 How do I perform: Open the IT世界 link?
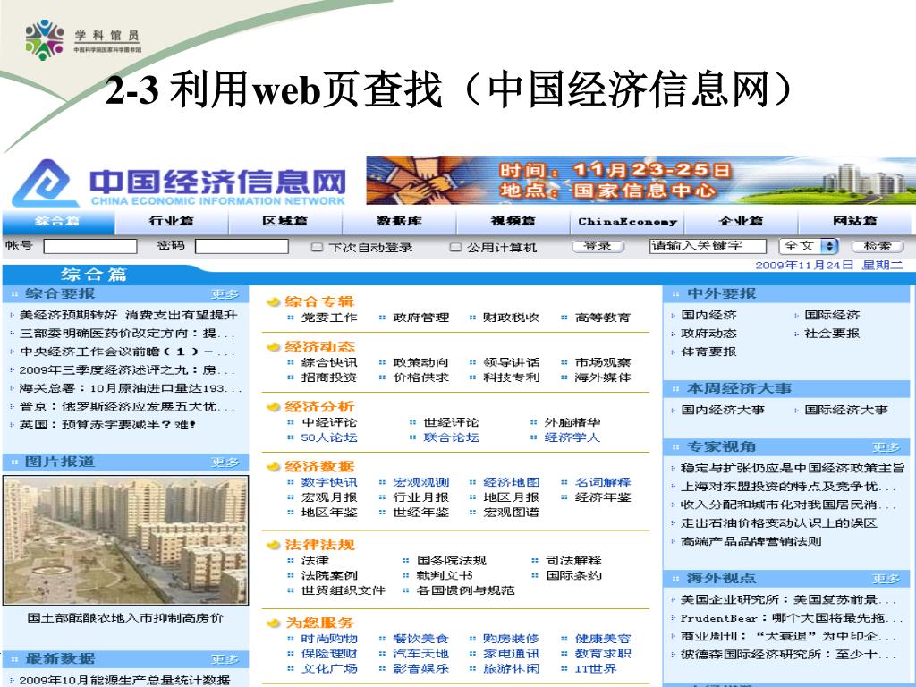coord(595,669)
